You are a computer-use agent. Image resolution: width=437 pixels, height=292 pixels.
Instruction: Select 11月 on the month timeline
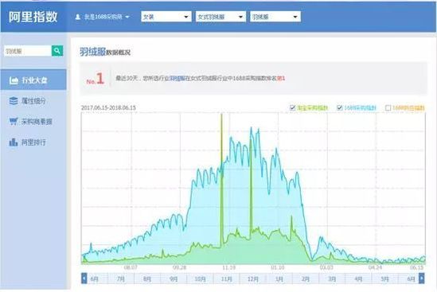[x=226, y=278]
